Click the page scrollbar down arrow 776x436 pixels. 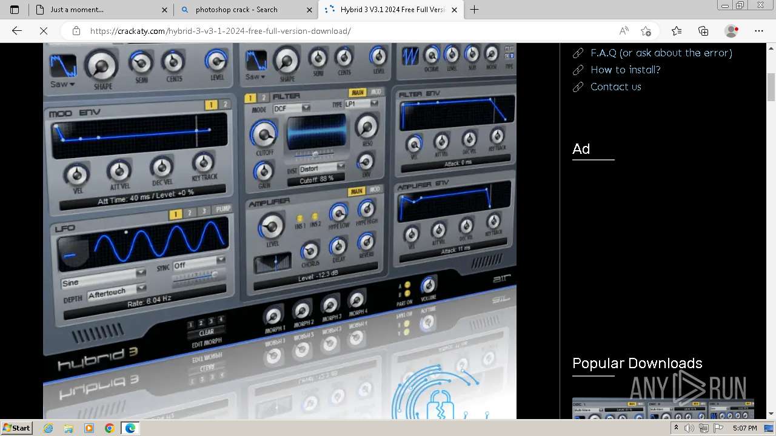(771, 414)
